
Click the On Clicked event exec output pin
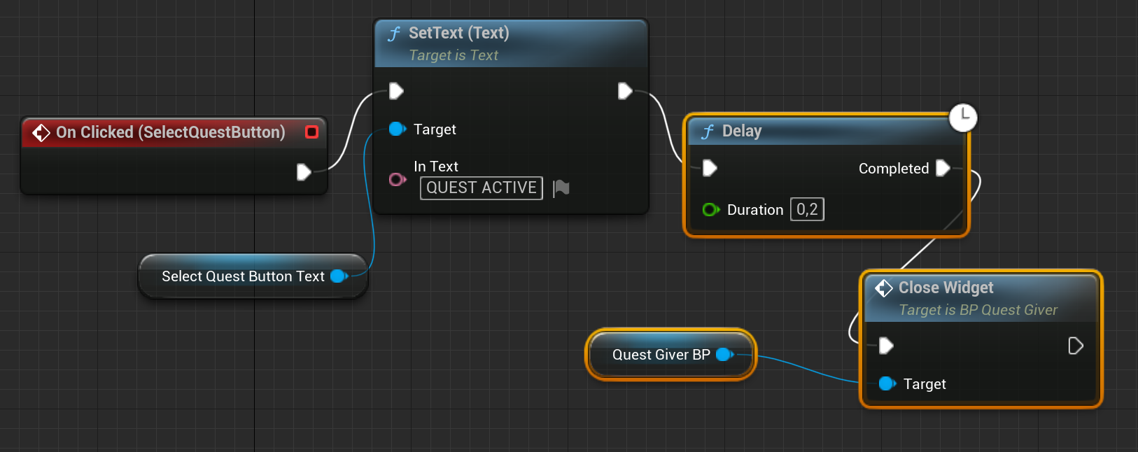[303, 172]
